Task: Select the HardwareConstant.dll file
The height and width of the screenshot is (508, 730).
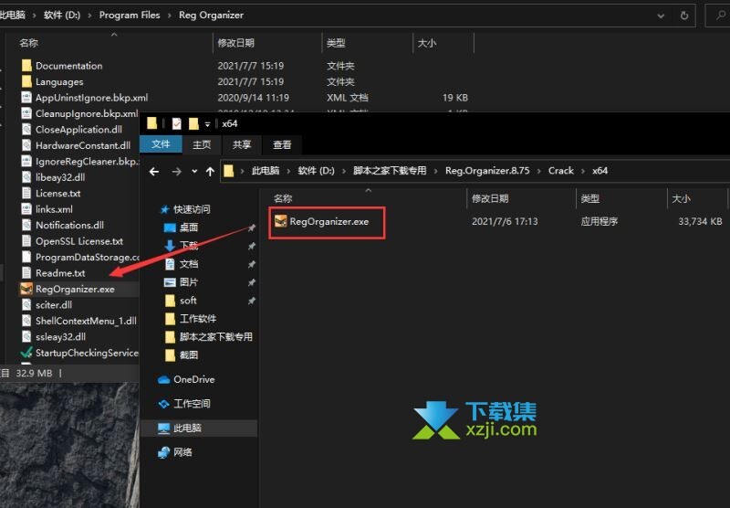Action: pos(83,145)
